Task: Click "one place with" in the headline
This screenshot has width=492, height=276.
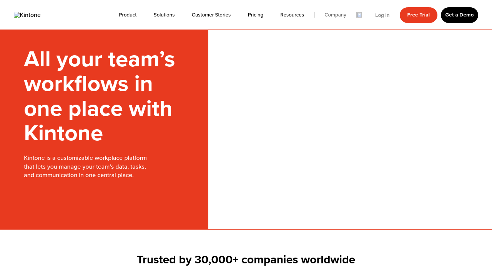Action: point(98,109)
